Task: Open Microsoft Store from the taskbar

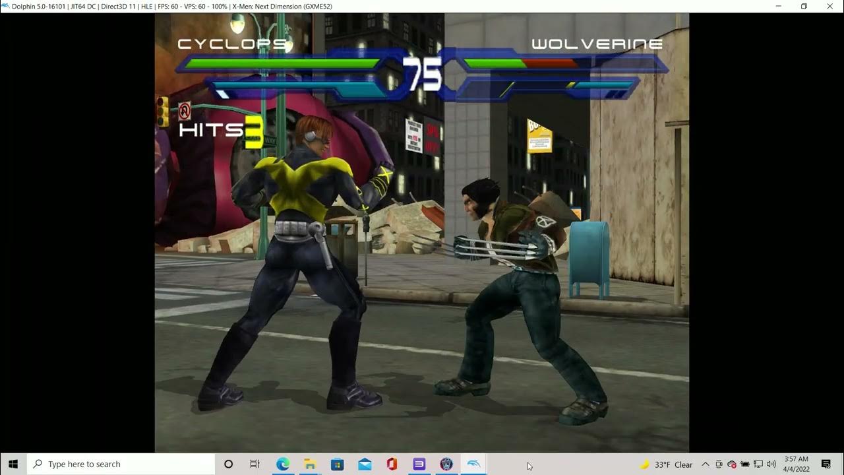Action: click(338, 464)
